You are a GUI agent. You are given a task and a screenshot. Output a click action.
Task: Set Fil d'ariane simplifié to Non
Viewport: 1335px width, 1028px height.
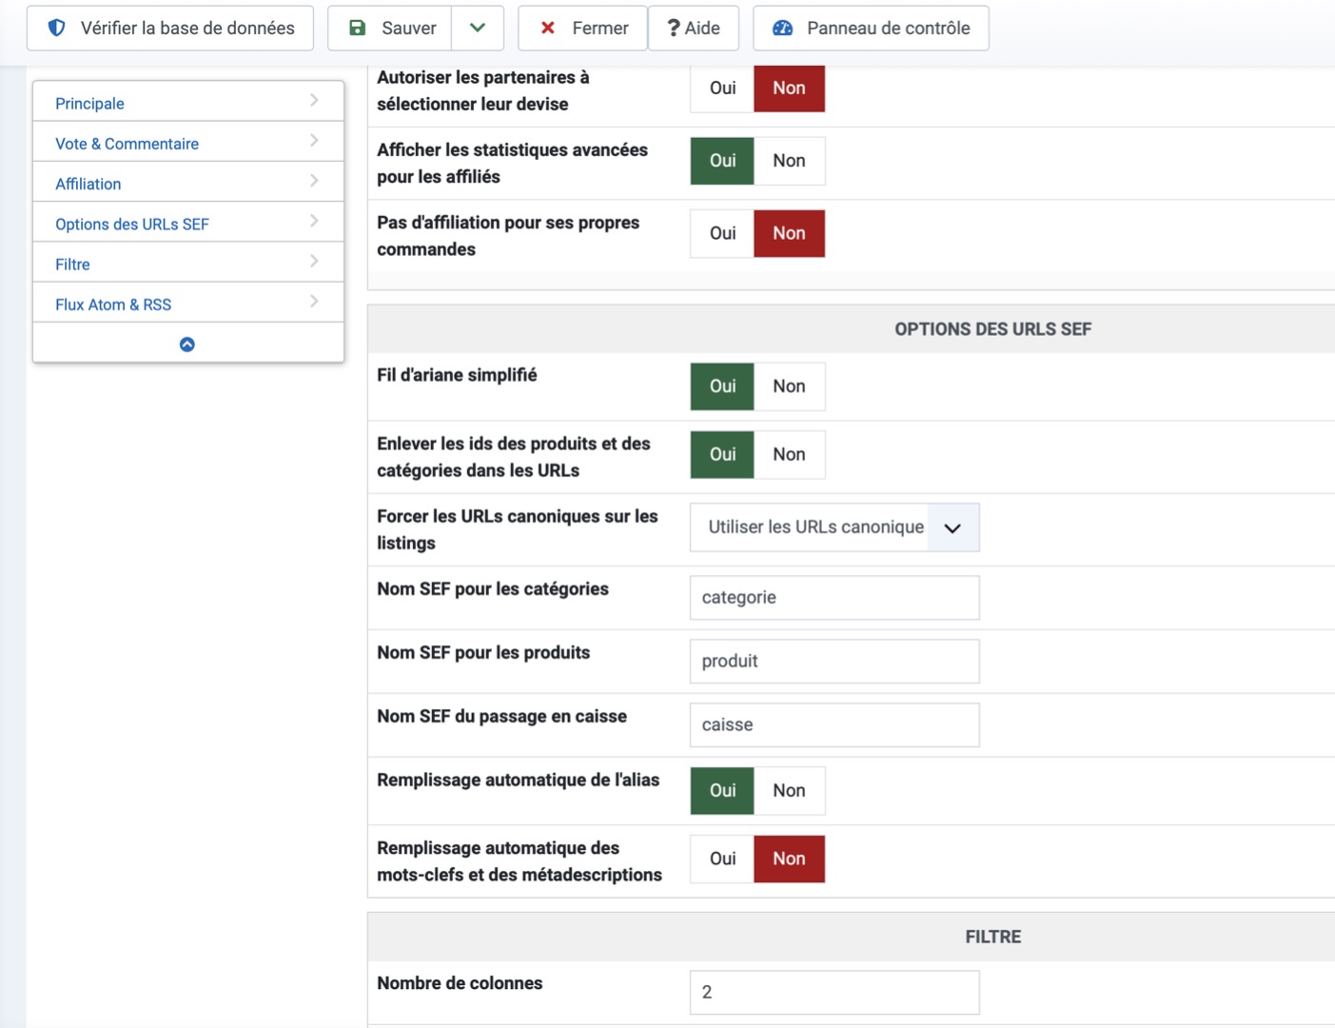click(x=789, y=386)
